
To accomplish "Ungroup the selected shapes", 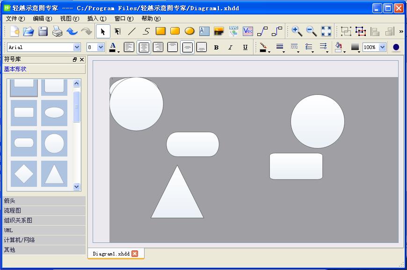I will coord(361,31).
